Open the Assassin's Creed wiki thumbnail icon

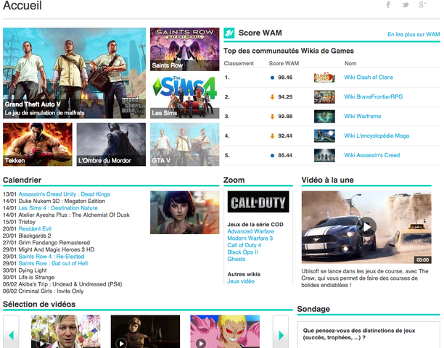click(324, 156)
